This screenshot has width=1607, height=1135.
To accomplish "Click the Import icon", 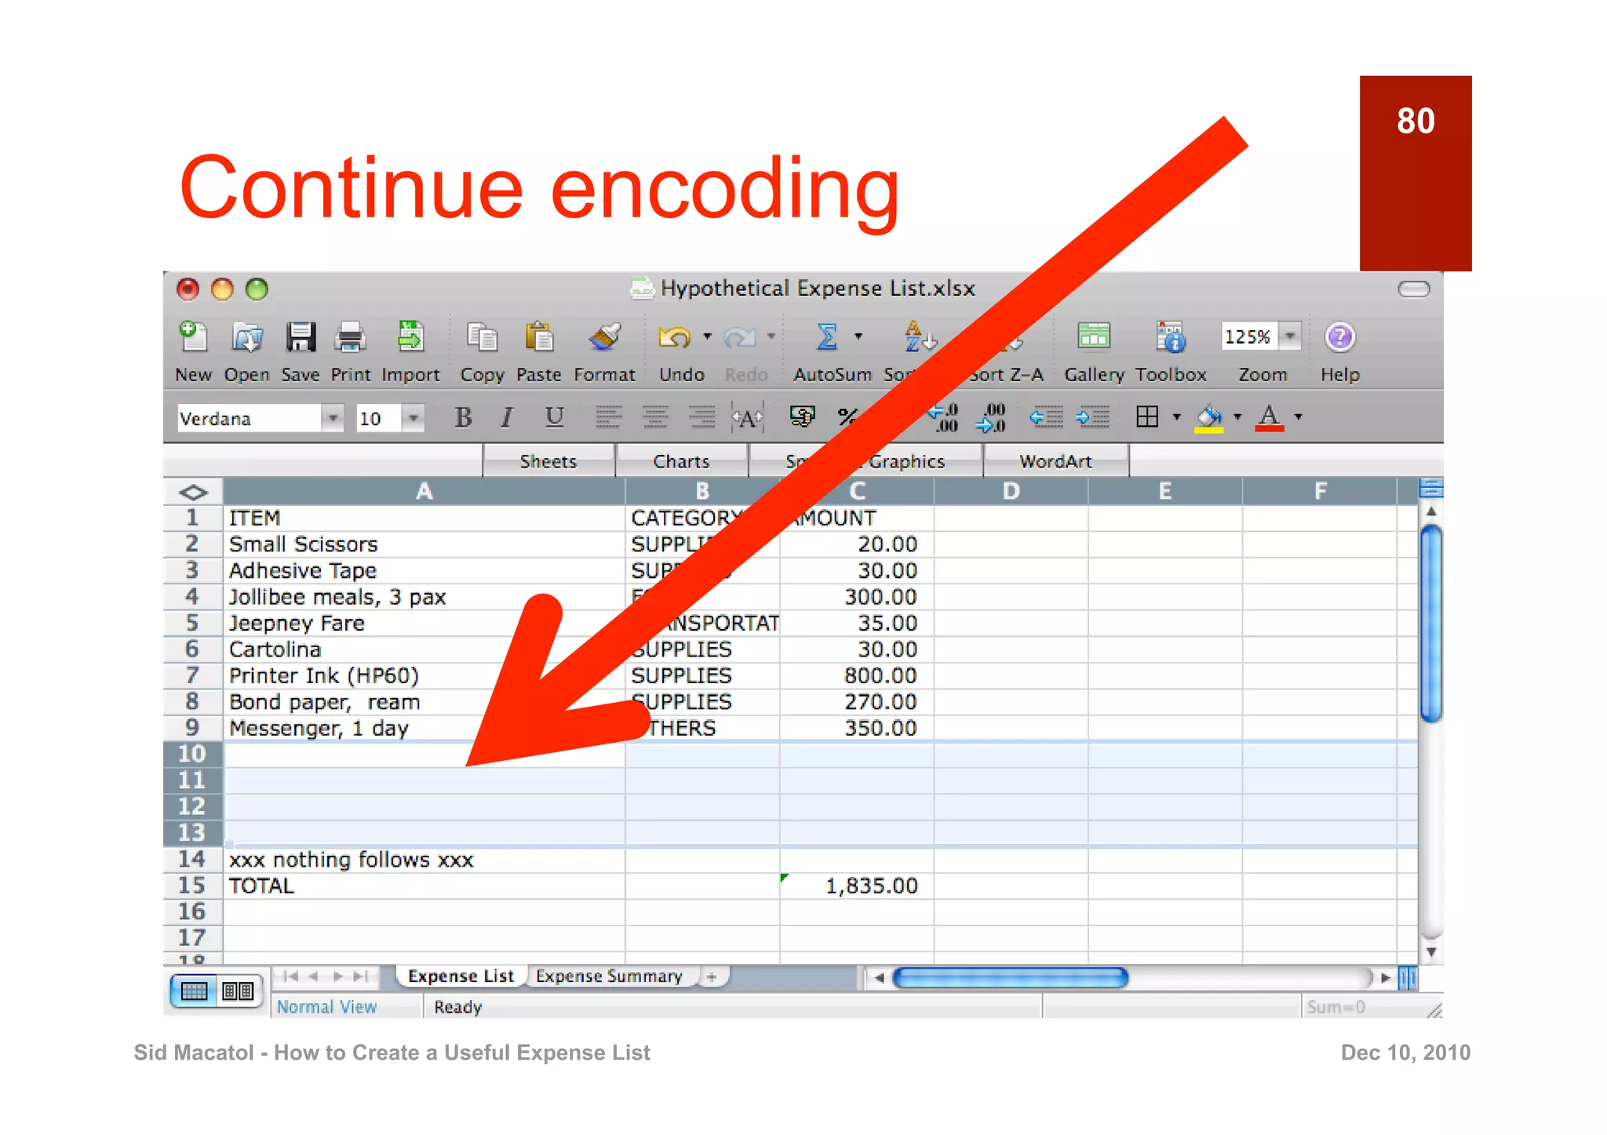I will point(410,337).
